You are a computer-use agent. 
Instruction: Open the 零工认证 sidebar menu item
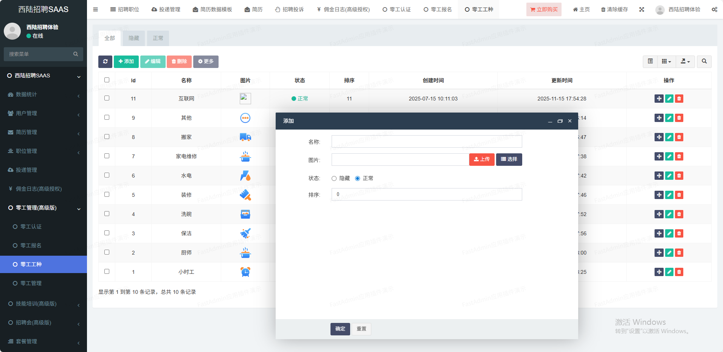coord(31,227)
